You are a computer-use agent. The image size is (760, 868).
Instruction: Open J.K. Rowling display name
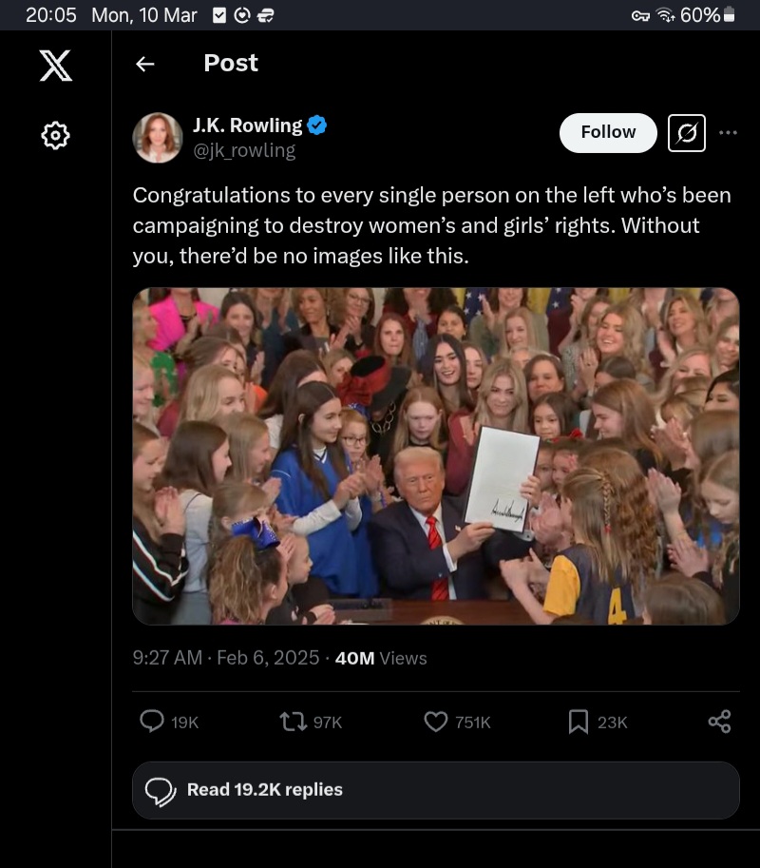pyautogui.click(x=247, y=125)
